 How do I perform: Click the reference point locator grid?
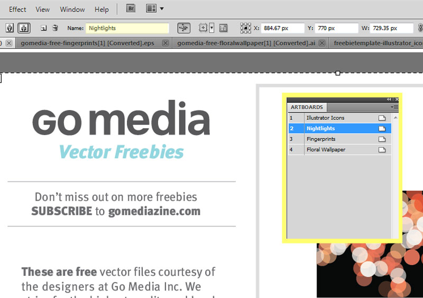245,28
